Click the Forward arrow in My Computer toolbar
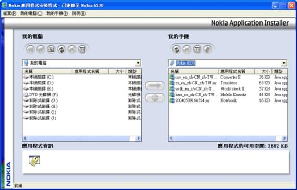 point(41,49)
